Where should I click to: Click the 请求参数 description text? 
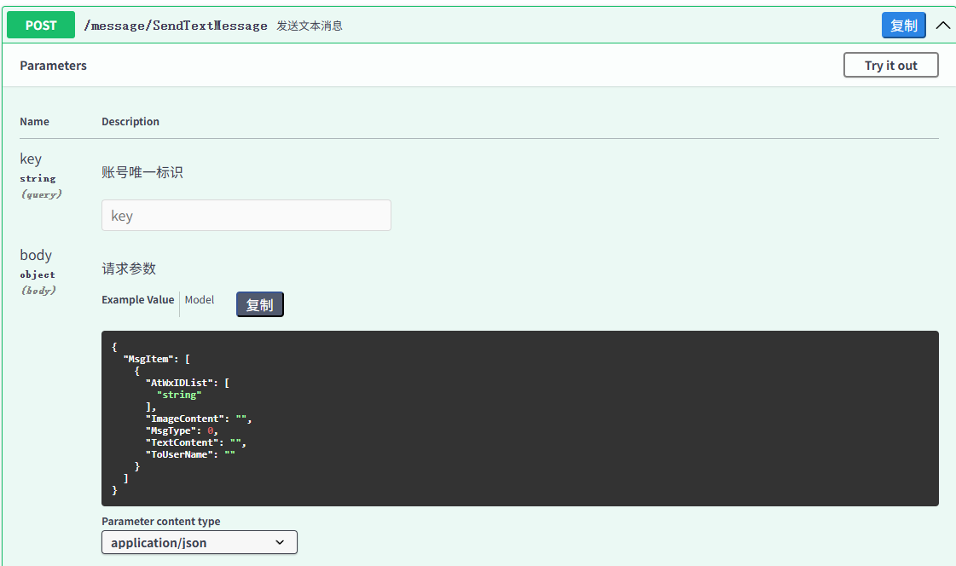[x=129, y=269]
